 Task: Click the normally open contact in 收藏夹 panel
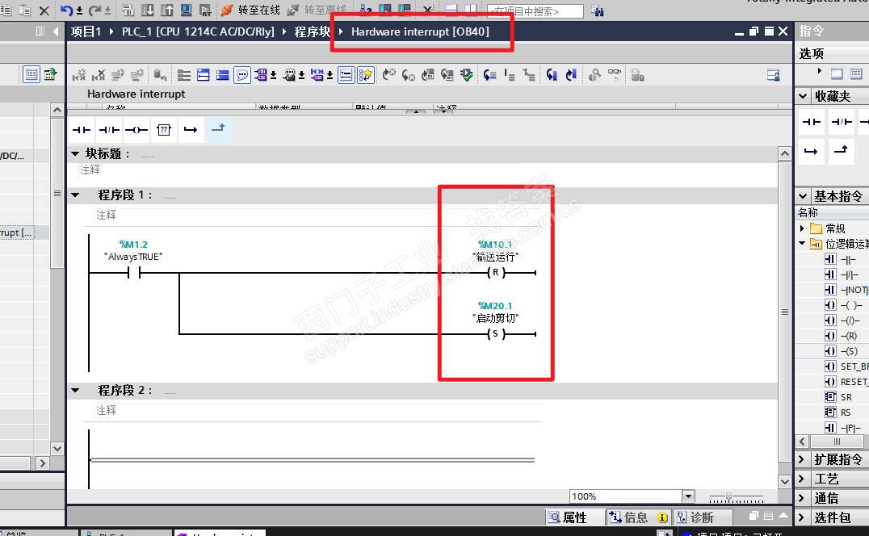click(x=812, y=122)
